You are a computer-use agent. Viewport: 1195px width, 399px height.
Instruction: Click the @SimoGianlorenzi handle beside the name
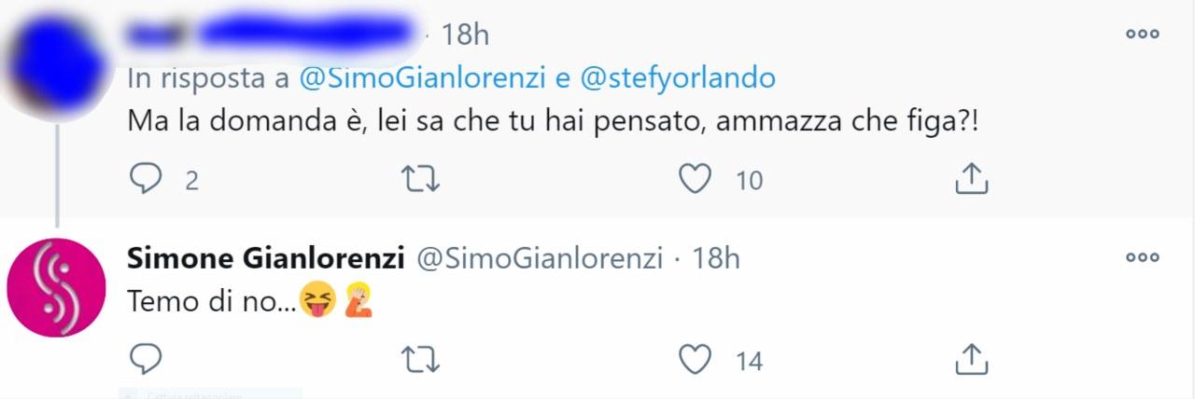(539, 258)
